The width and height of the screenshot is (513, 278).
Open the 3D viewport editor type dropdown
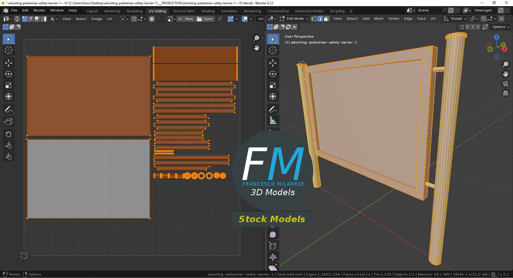272,19
